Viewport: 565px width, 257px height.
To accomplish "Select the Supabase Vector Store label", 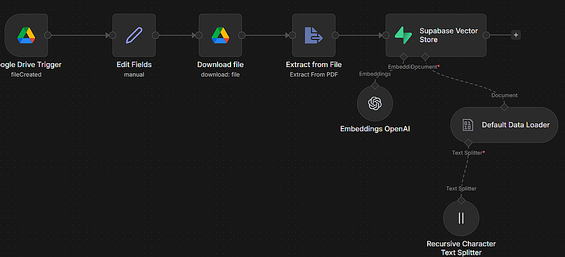I will tap(449, 36).
